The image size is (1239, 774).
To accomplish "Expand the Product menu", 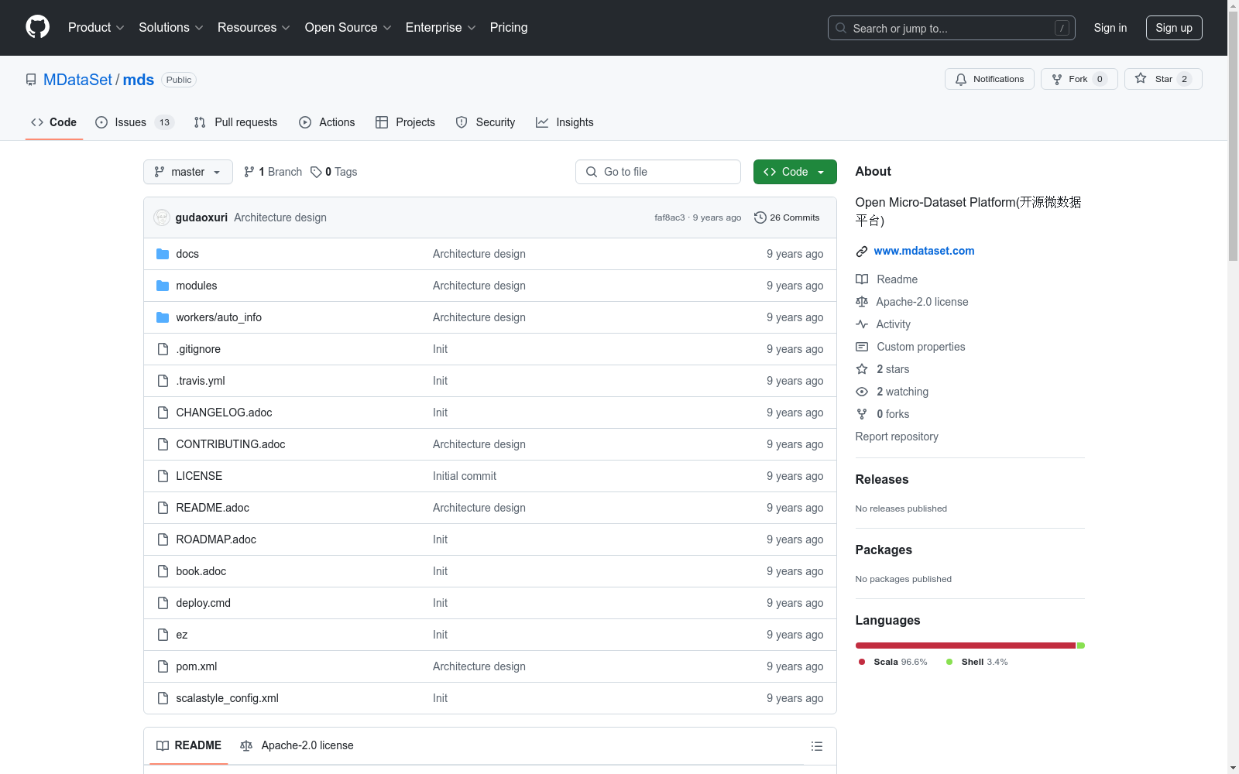I will [x=96, y=27].
